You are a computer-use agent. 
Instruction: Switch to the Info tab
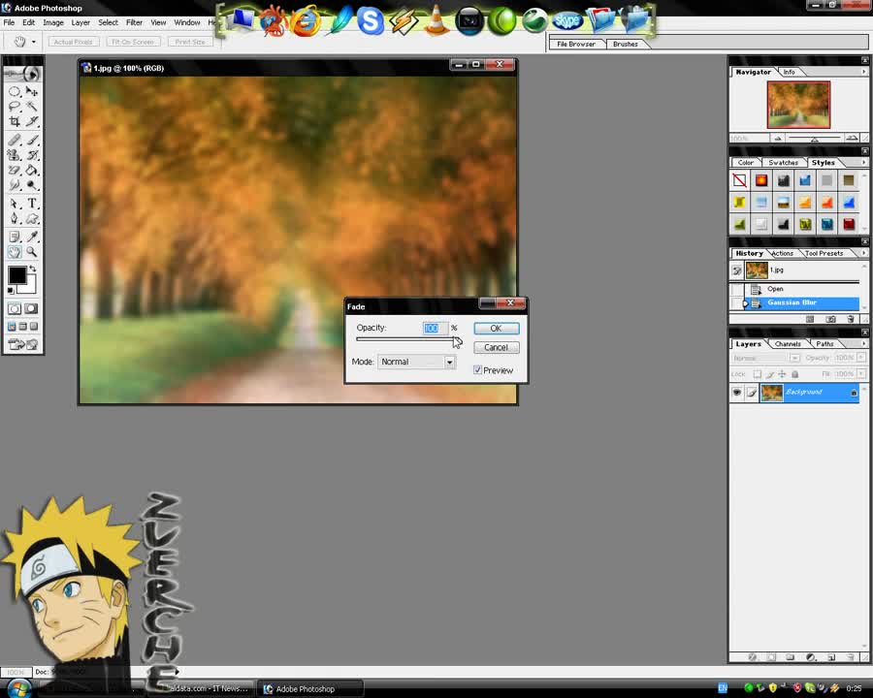pyautogui.click(x=789, y=72)
